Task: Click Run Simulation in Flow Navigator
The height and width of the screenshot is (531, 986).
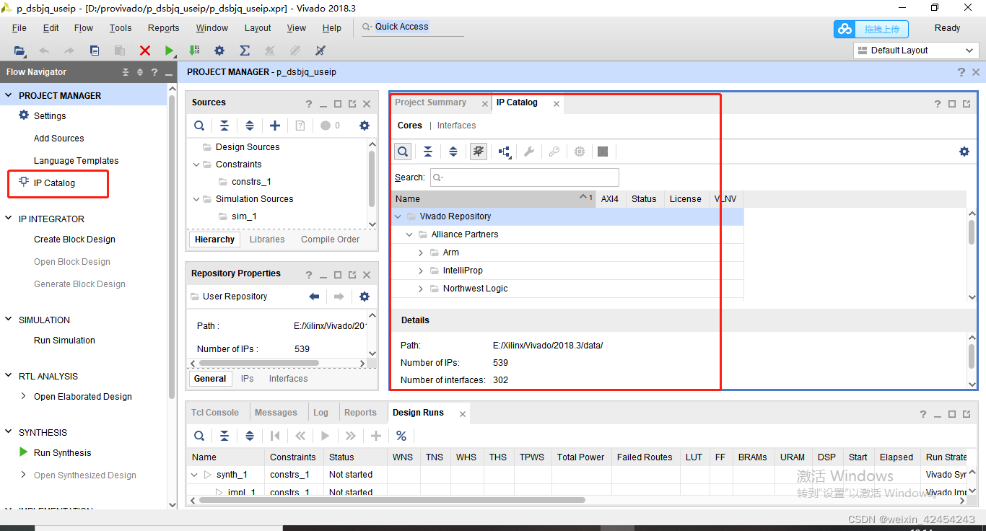Action: 64,341
